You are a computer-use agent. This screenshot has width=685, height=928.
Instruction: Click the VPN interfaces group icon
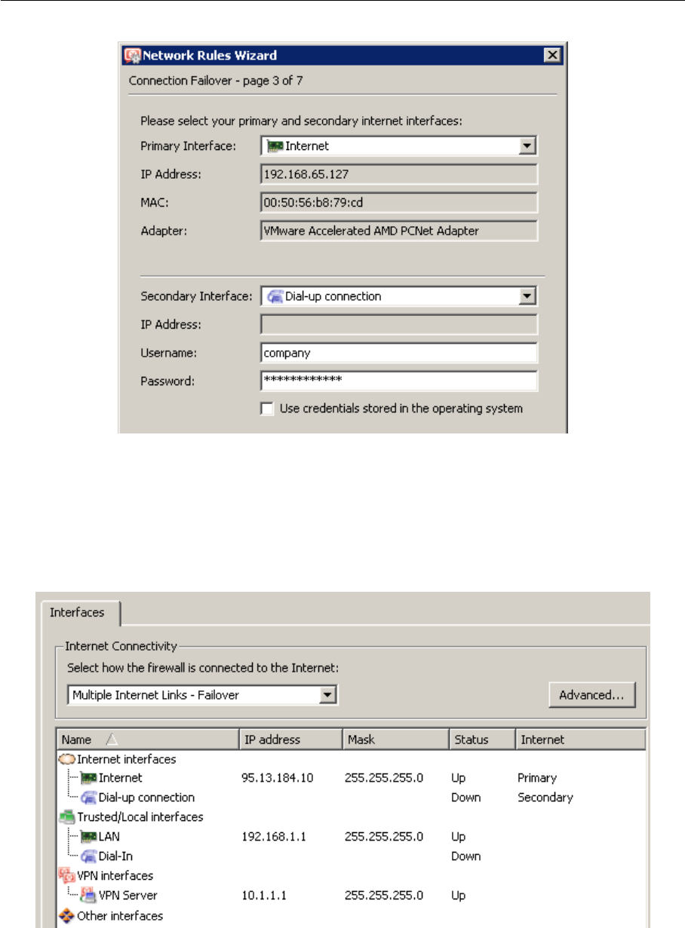pos(67,876)
